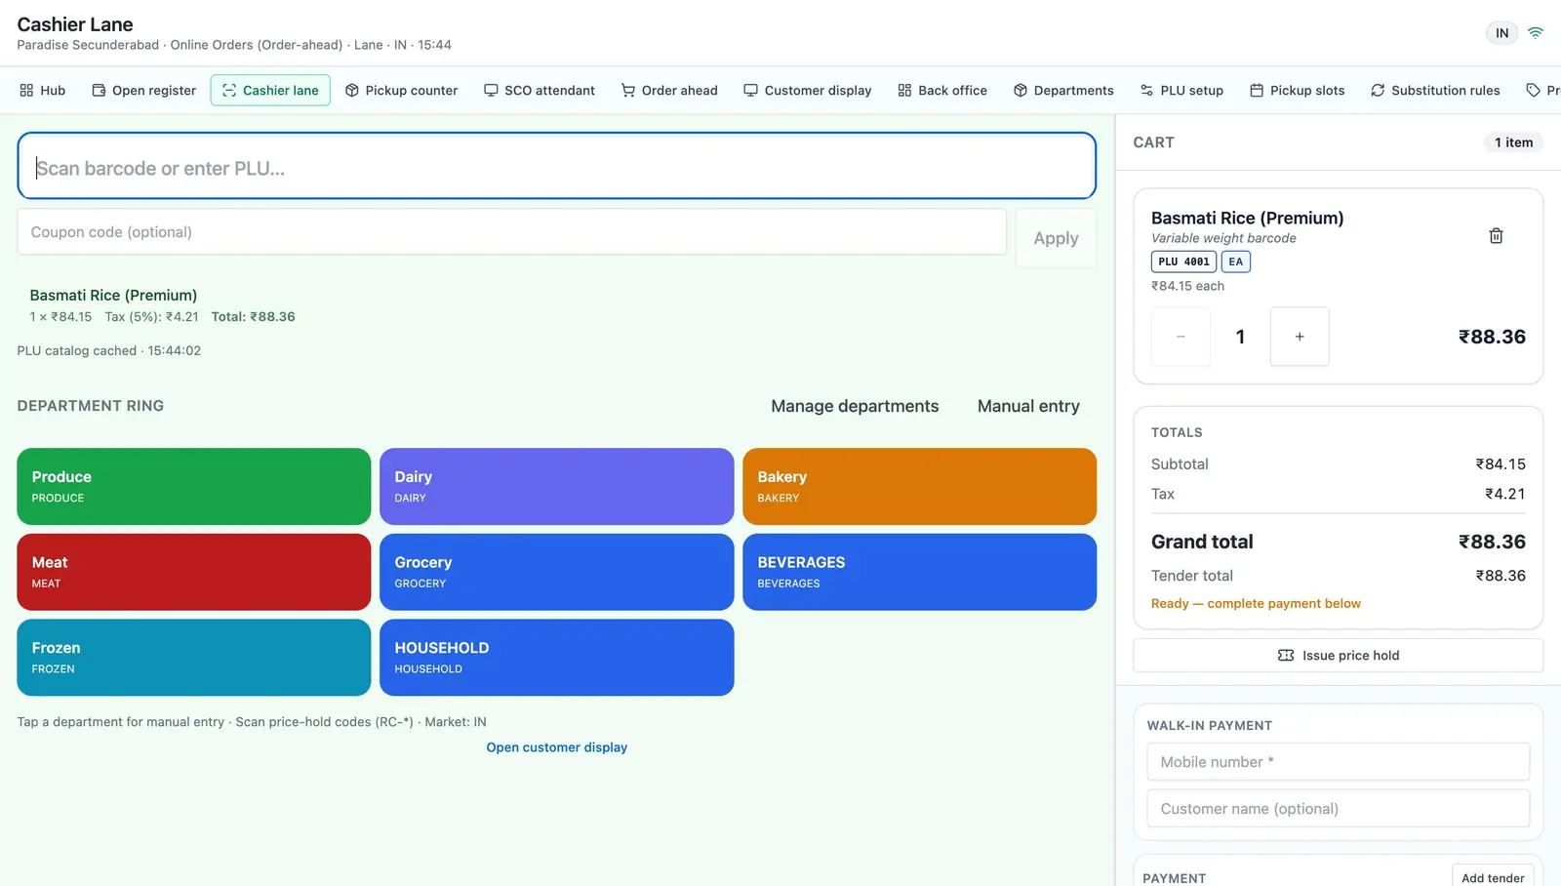Go to Back office tab
The width and height of the screenshot is (1561, 886).
point(942,91)
